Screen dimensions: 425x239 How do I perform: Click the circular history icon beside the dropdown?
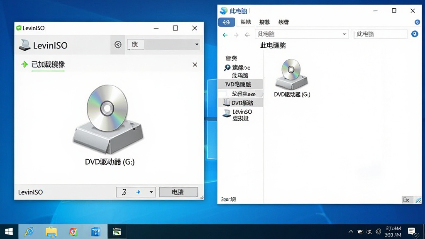118,44
